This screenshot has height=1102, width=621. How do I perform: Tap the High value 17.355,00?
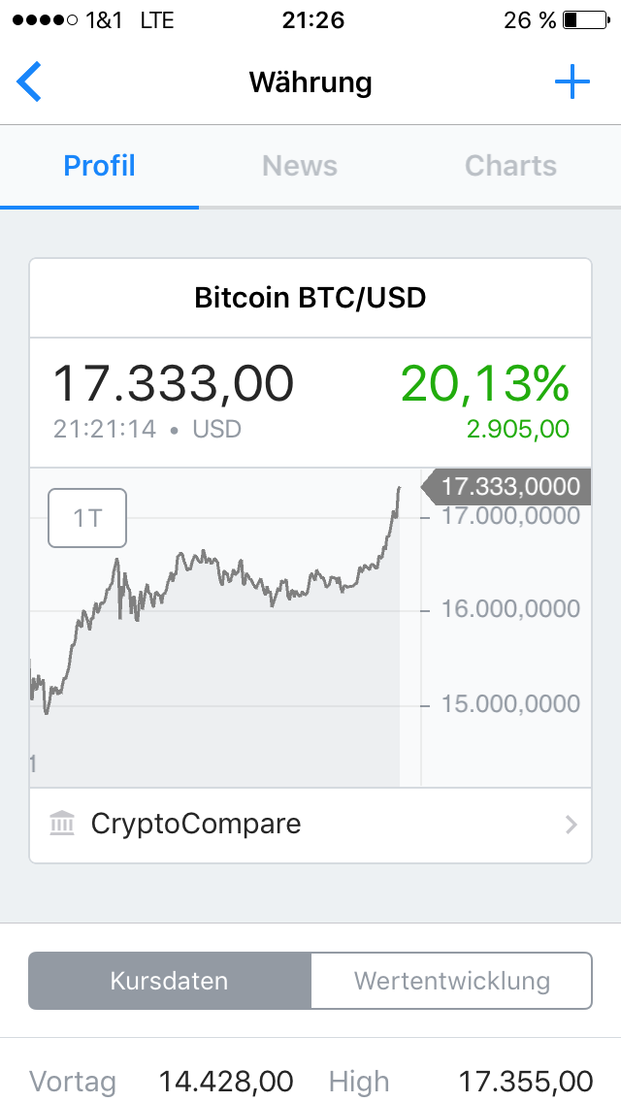pos(525,1081)
